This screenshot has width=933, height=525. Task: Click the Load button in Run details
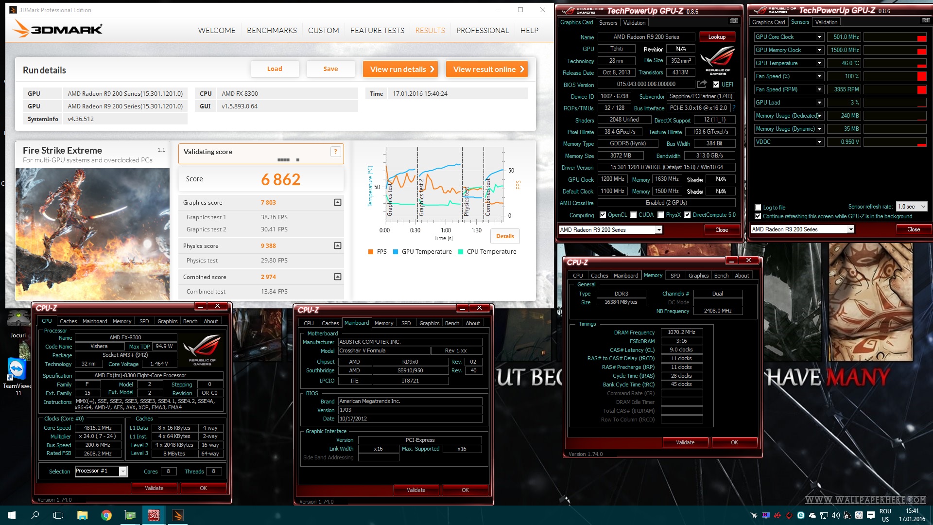(x=275, y=69)
